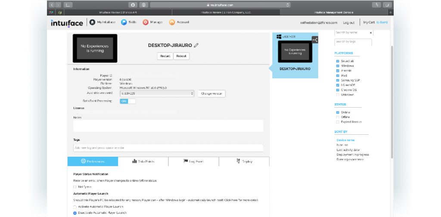Image resolution: width=441 pixels, height=217 pixels.
Task: Click the Windows logo on device card
Action: [x=279, y=37]
